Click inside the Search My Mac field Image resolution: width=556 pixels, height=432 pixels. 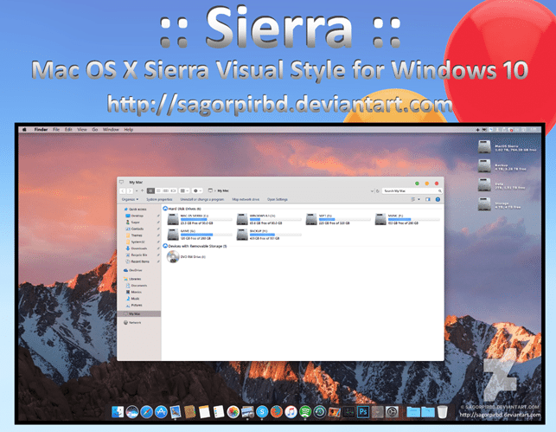(412, 191)
